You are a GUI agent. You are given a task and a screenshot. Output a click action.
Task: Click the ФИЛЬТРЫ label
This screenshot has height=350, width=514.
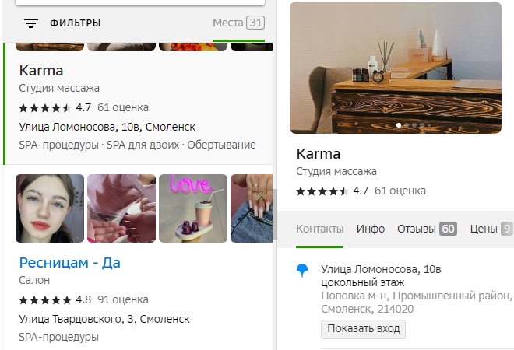(x=75, y=23)
